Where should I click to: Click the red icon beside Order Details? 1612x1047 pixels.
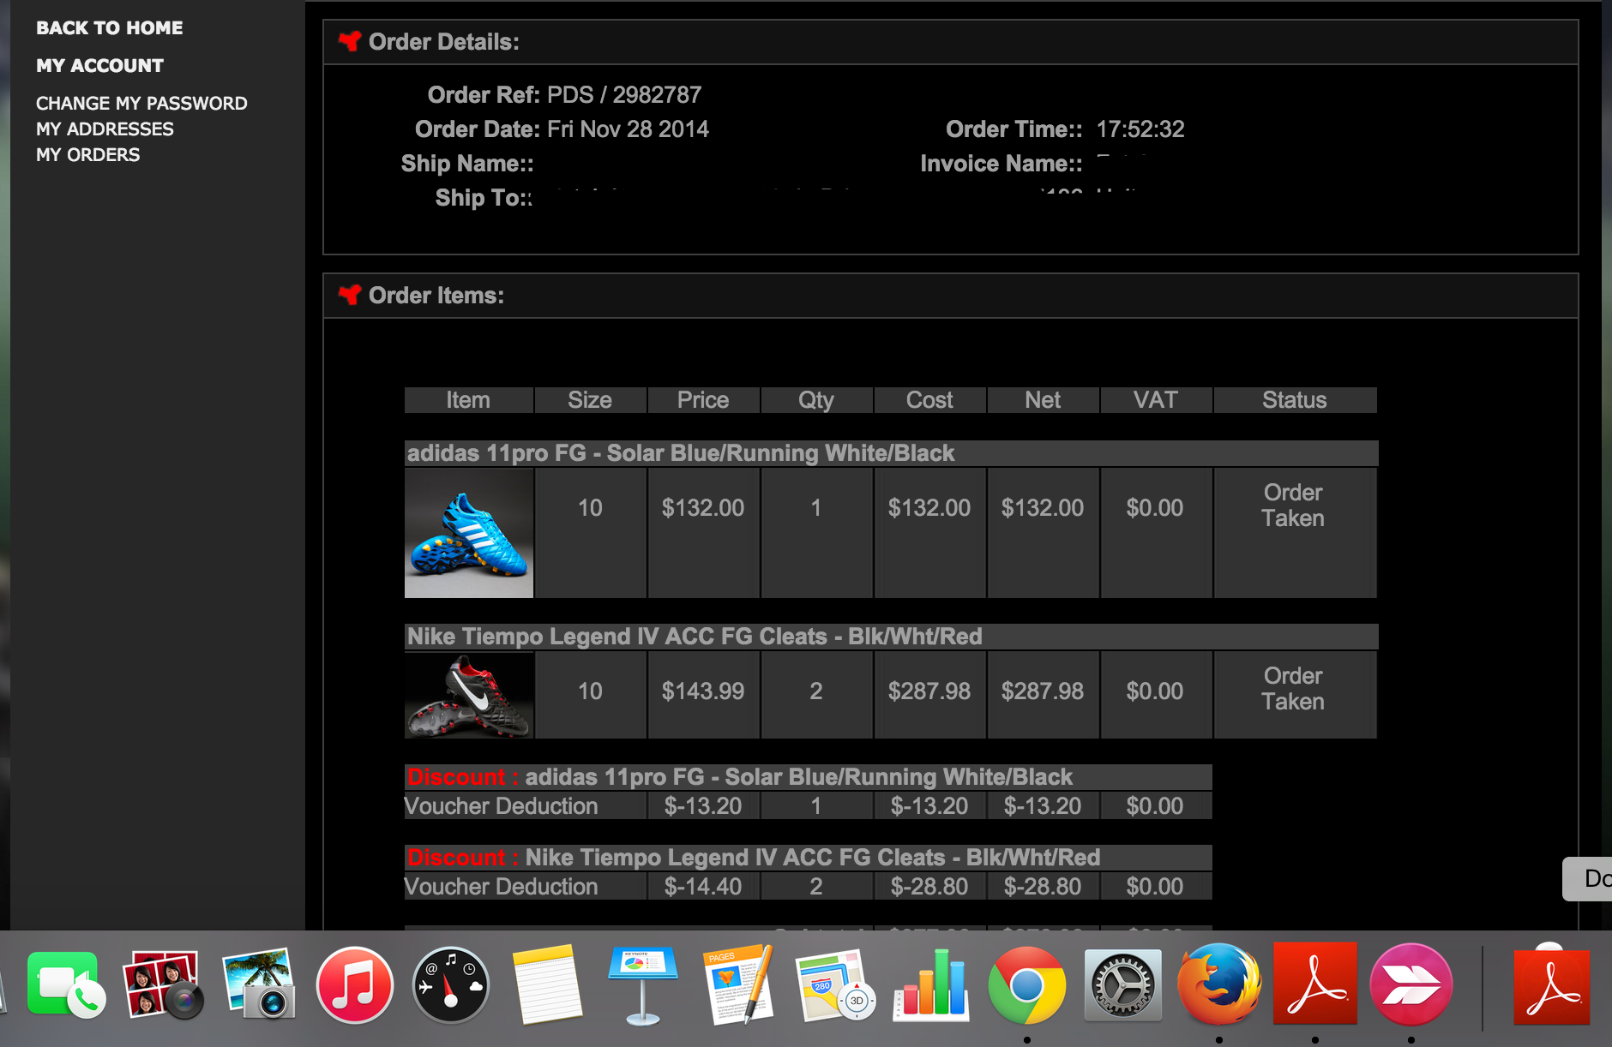tap(349, 41)
